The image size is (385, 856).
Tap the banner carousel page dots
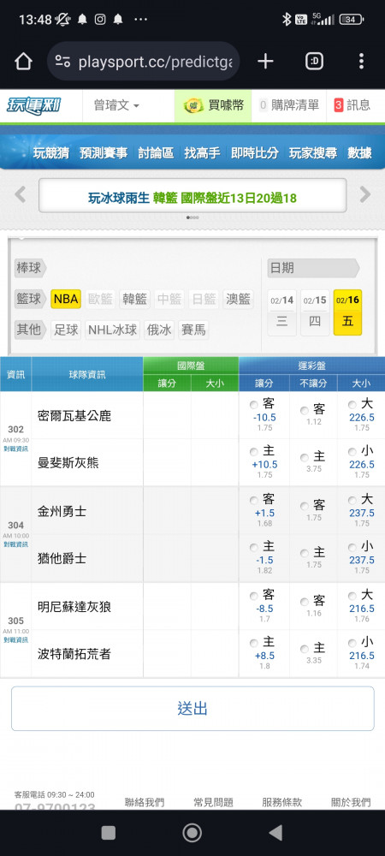[192, 217]
